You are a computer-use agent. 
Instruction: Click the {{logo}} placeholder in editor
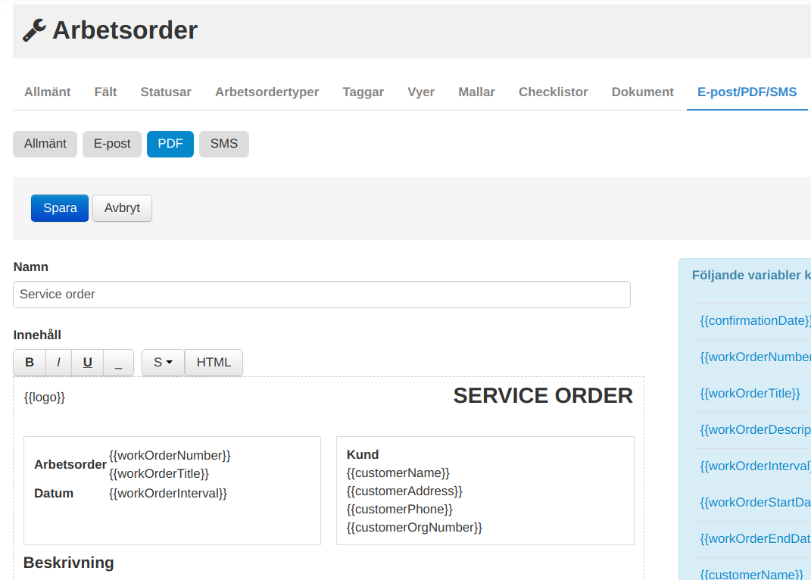click(45, 398)
